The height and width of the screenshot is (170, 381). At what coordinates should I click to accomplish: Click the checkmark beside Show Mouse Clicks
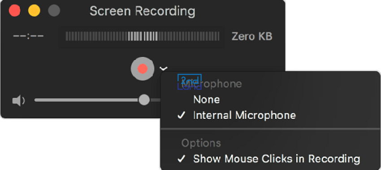coord(181,159)
